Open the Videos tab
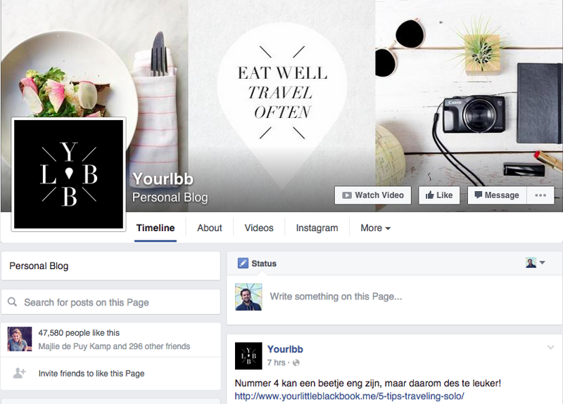Image resolution: width=563 pixels, height=404 pixels. (x=259, y=228)
